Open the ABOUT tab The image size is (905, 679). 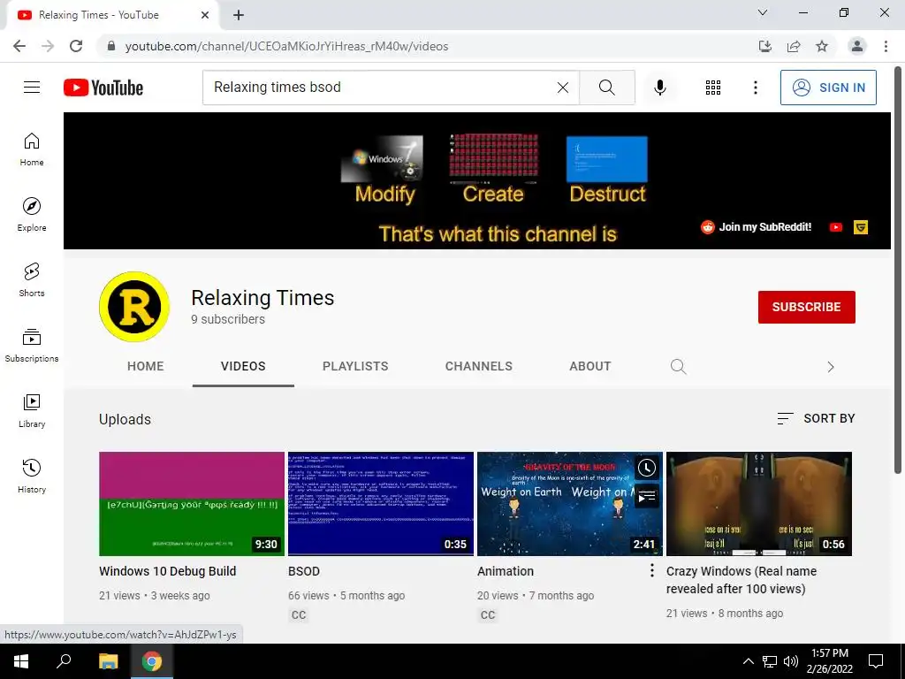pos(589,366)
